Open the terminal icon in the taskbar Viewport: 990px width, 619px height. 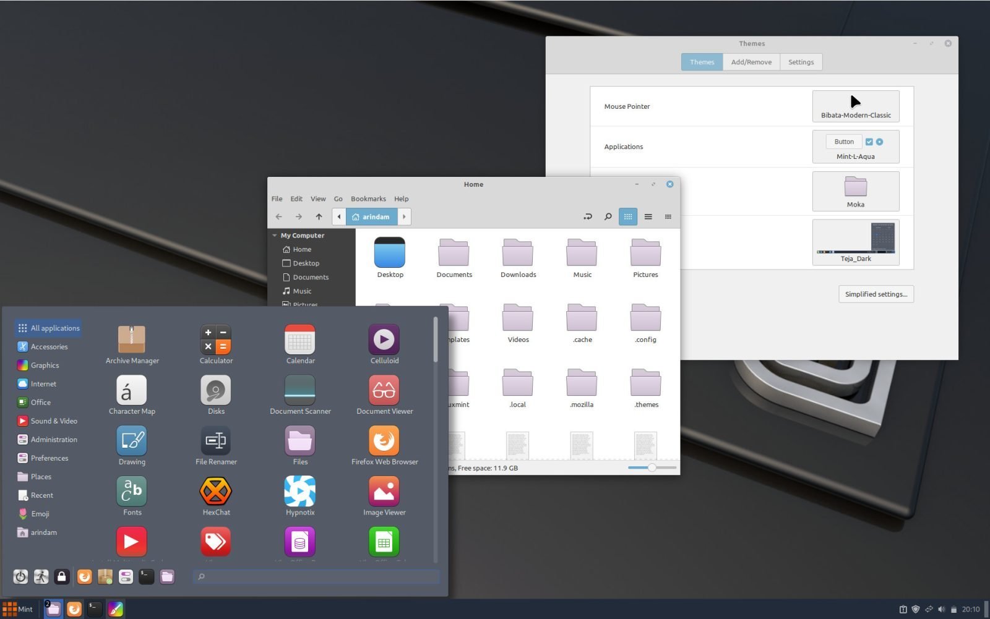click(x=94, y=608)
